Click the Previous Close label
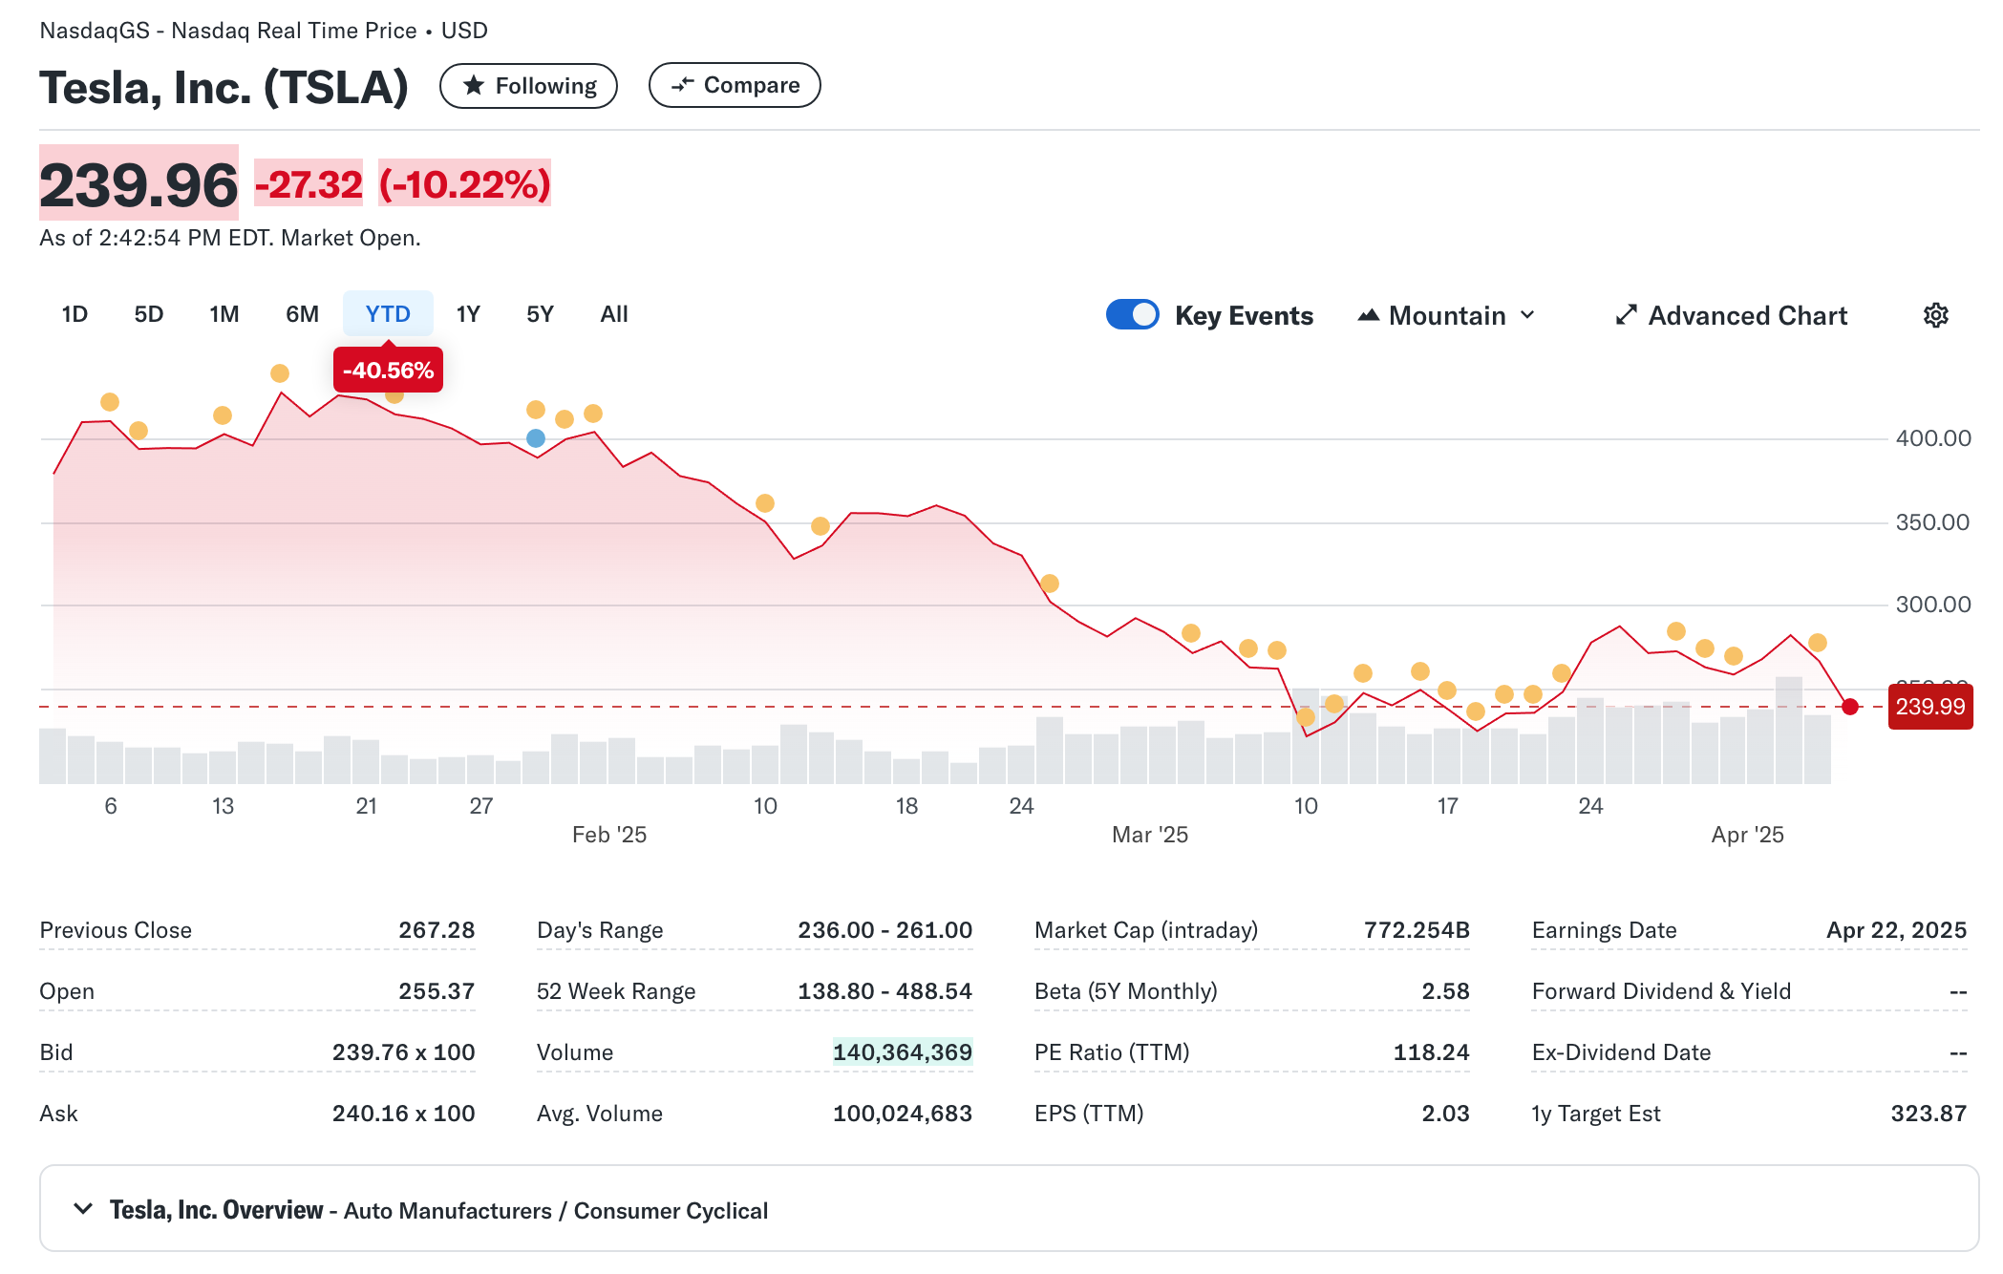The width and height of the screenshot is (2003, 1274). [x=116, y=930]
